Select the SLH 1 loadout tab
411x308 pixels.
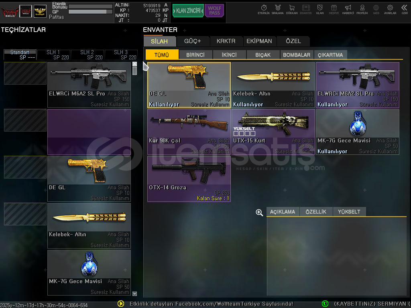(x=53, y=55)
